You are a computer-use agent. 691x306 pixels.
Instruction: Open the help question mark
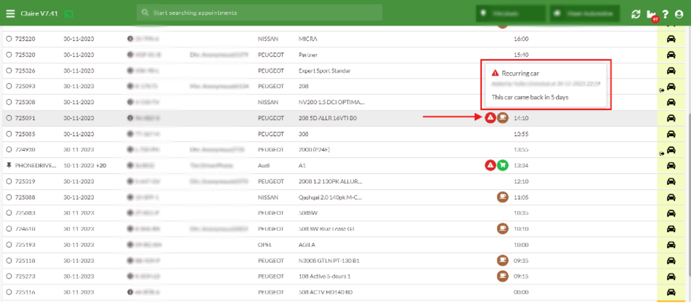click(665, 13)
